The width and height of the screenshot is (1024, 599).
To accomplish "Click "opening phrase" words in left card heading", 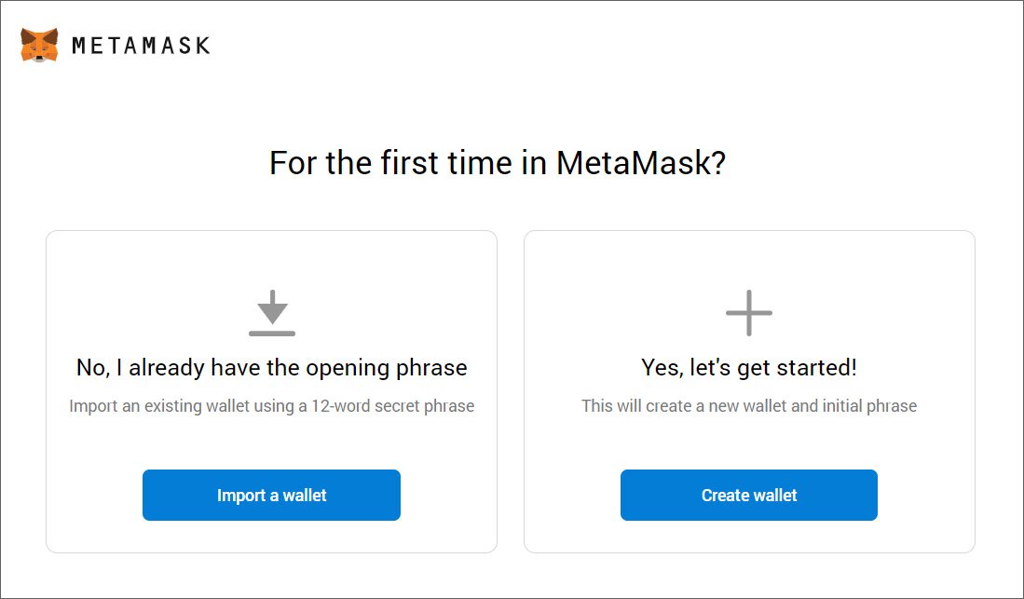I will (x=387, y=368).
